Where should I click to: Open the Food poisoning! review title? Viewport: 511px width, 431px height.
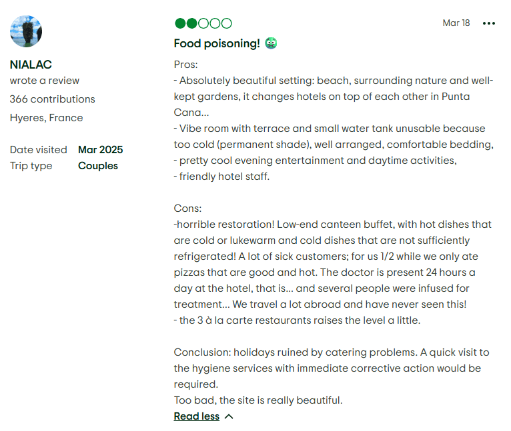tap(217, 43)
